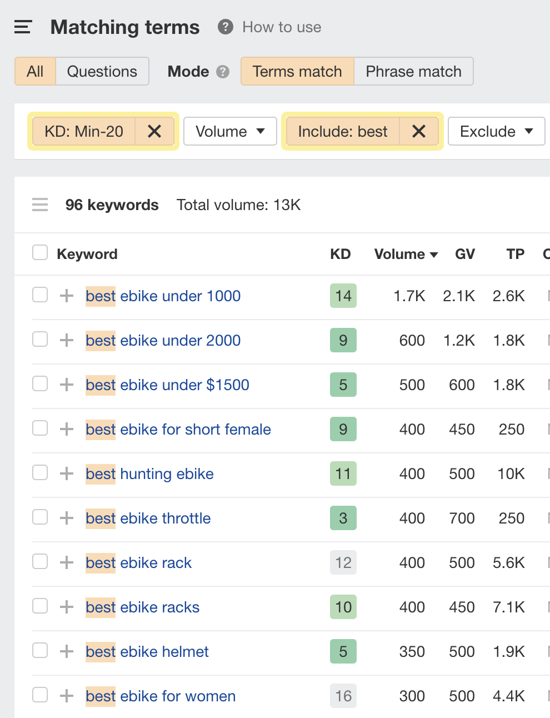Open the Exclude filter dropdown
The width and height of the screenshot is (550, 718).
click(x=496, y=131)
